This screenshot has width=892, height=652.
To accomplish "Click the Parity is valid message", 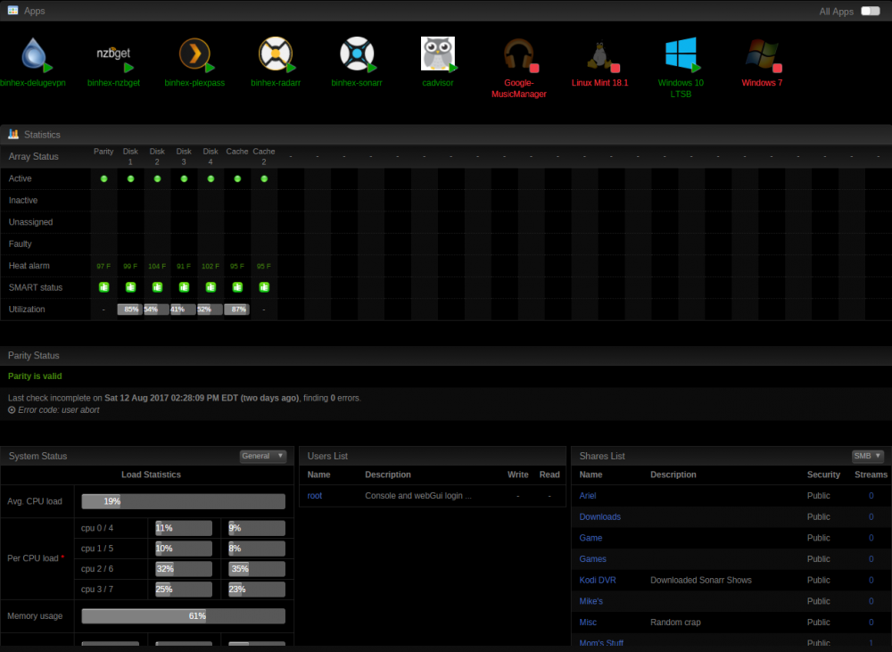I will point(35,376).
